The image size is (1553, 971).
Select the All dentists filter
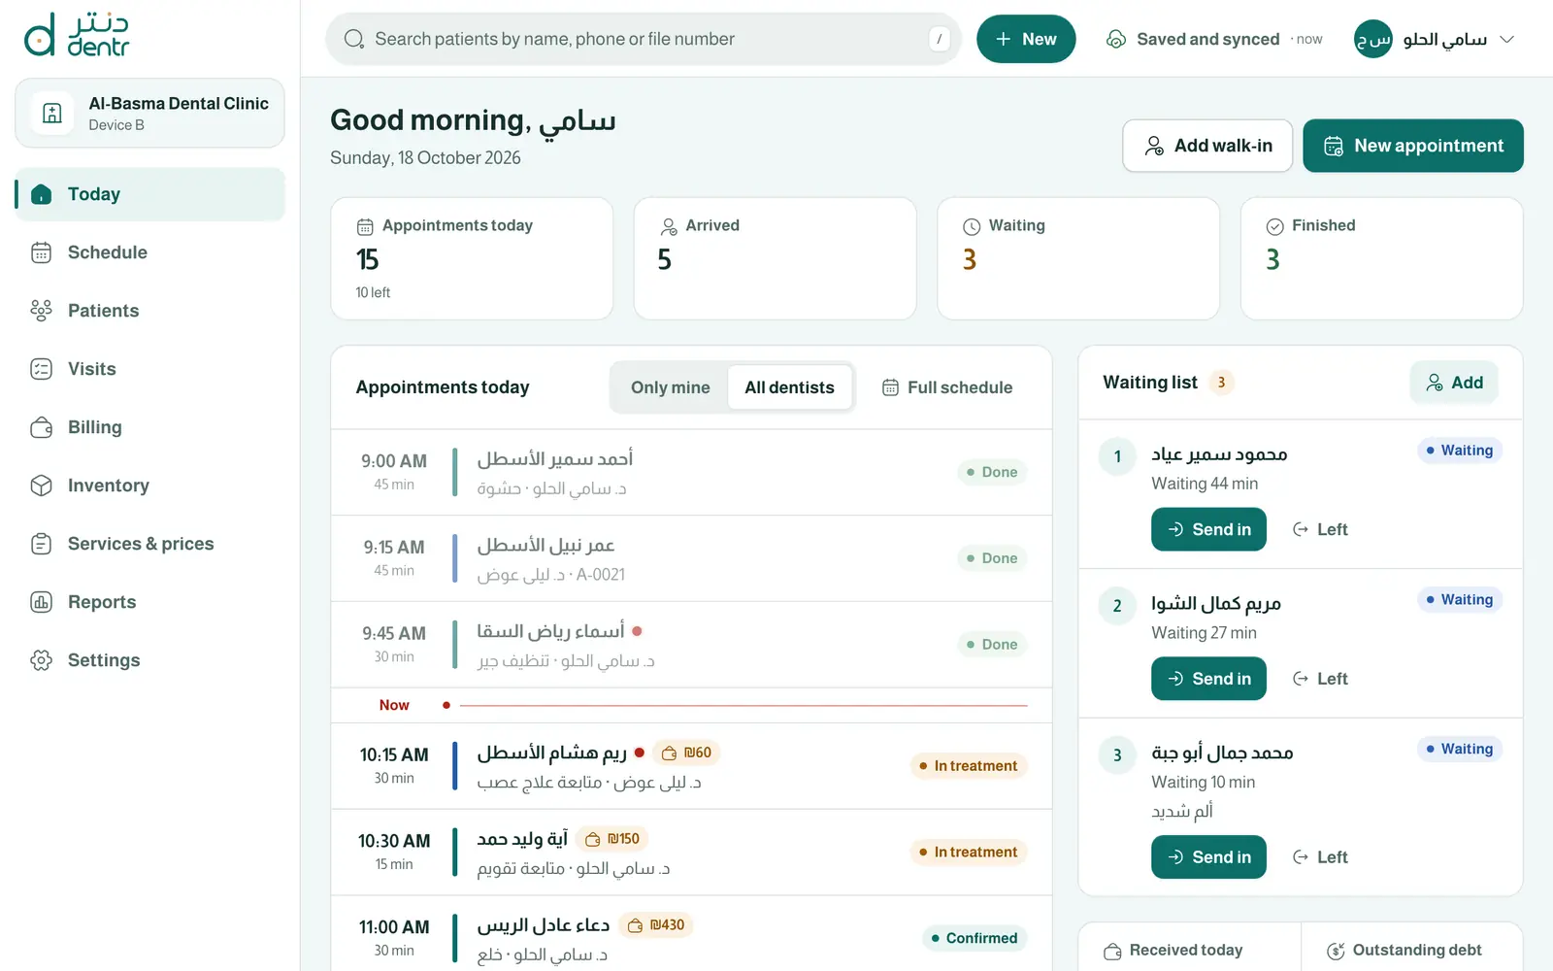pos(790,387)
